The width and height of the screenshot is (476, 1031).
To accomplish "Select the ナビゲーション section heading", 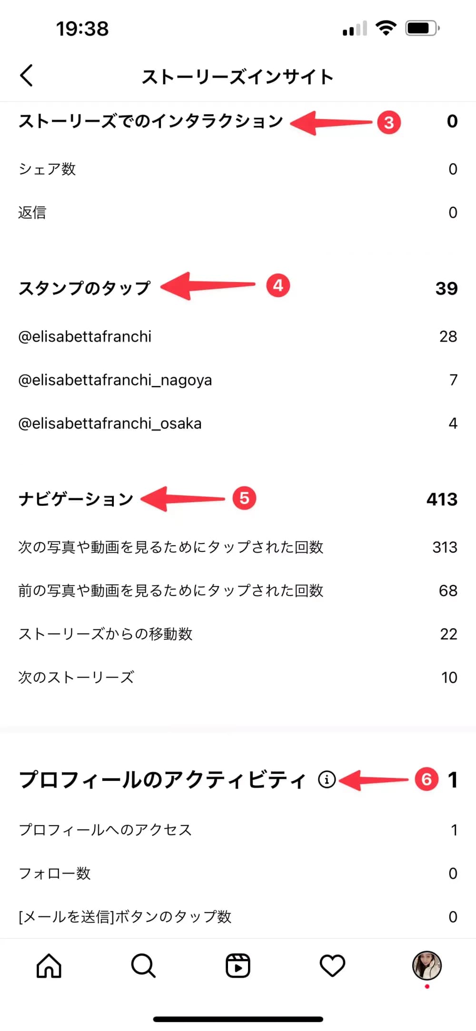I will pos(76,499).
